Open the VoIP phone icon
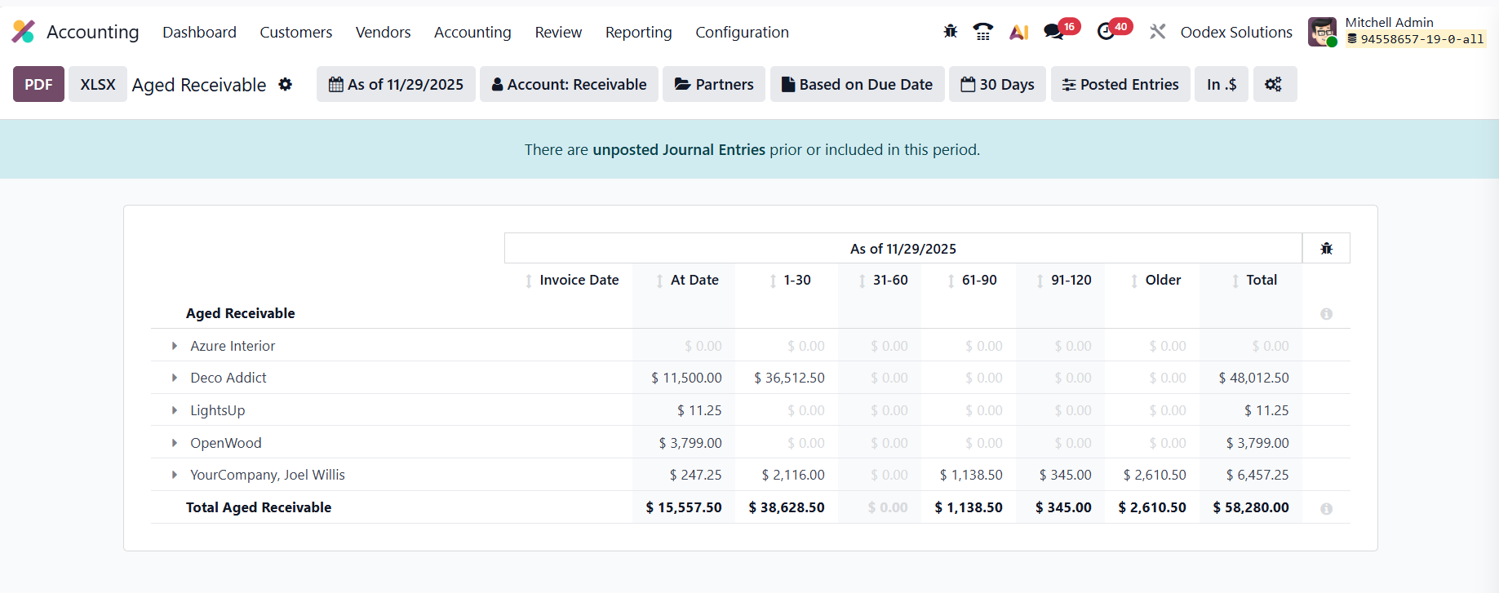1499x593 pixels. tap(983, 32)
